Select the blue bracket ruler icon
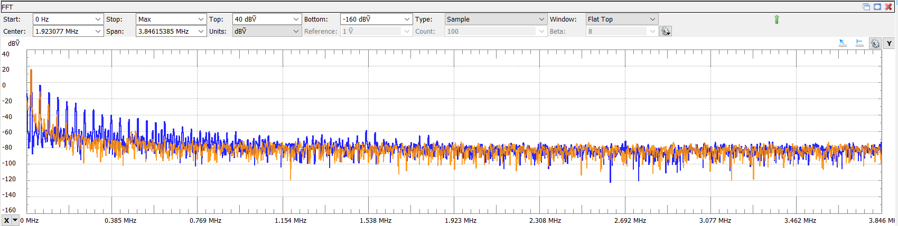Screen dimensions: 898x226 859,43
